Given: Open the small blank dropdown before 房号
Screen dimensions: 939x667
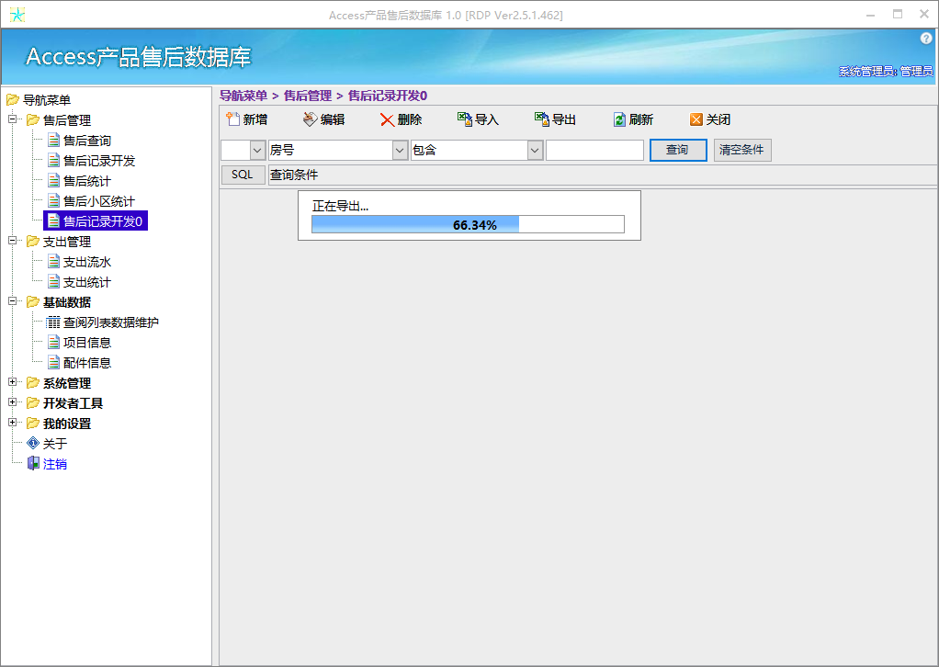Looking at the screenshot, I should pos(257,151).
